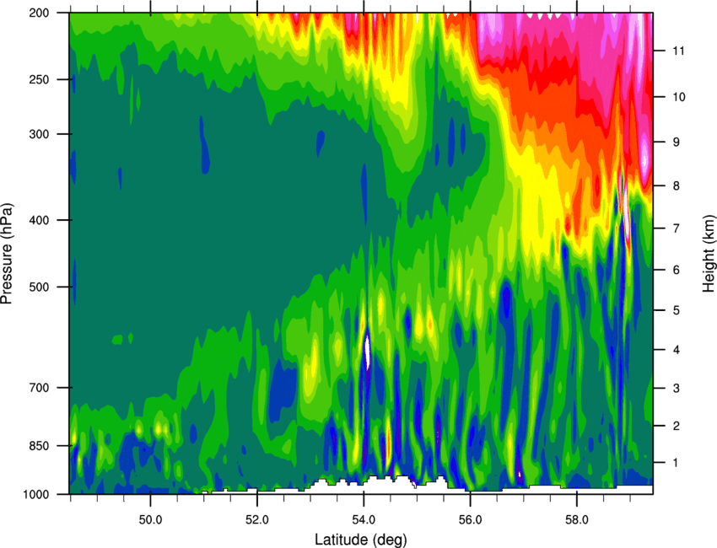The height and width of the screenshot is (548, 717).
Task: Click the 4 km height label
Action: (x=677, y=350)
